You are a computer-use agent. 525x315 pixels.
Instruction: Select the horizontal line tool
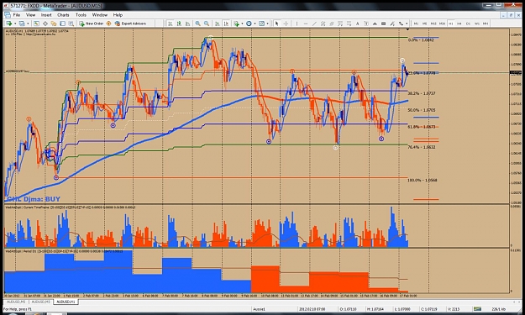(x=306, y=24)
